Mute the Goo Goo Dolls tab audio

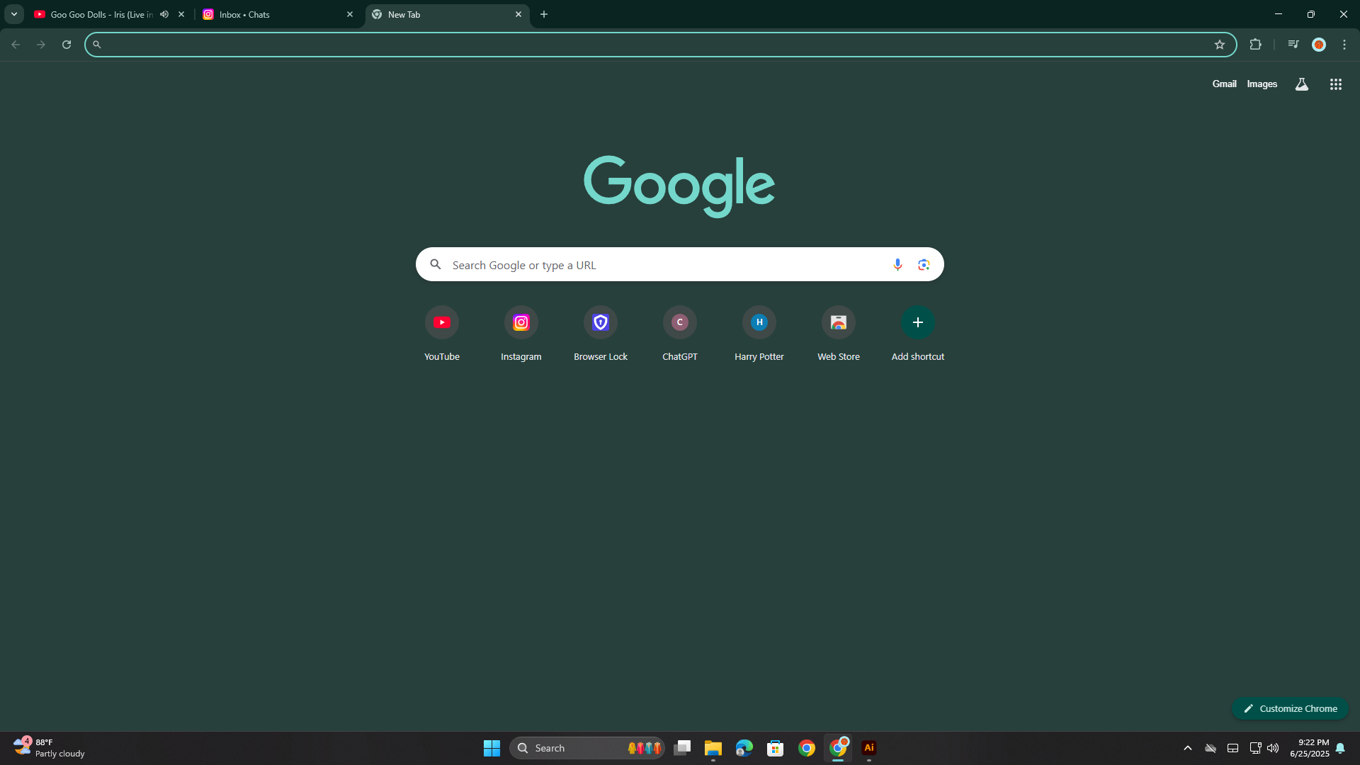pyautogui.click(x=164, y=14)
